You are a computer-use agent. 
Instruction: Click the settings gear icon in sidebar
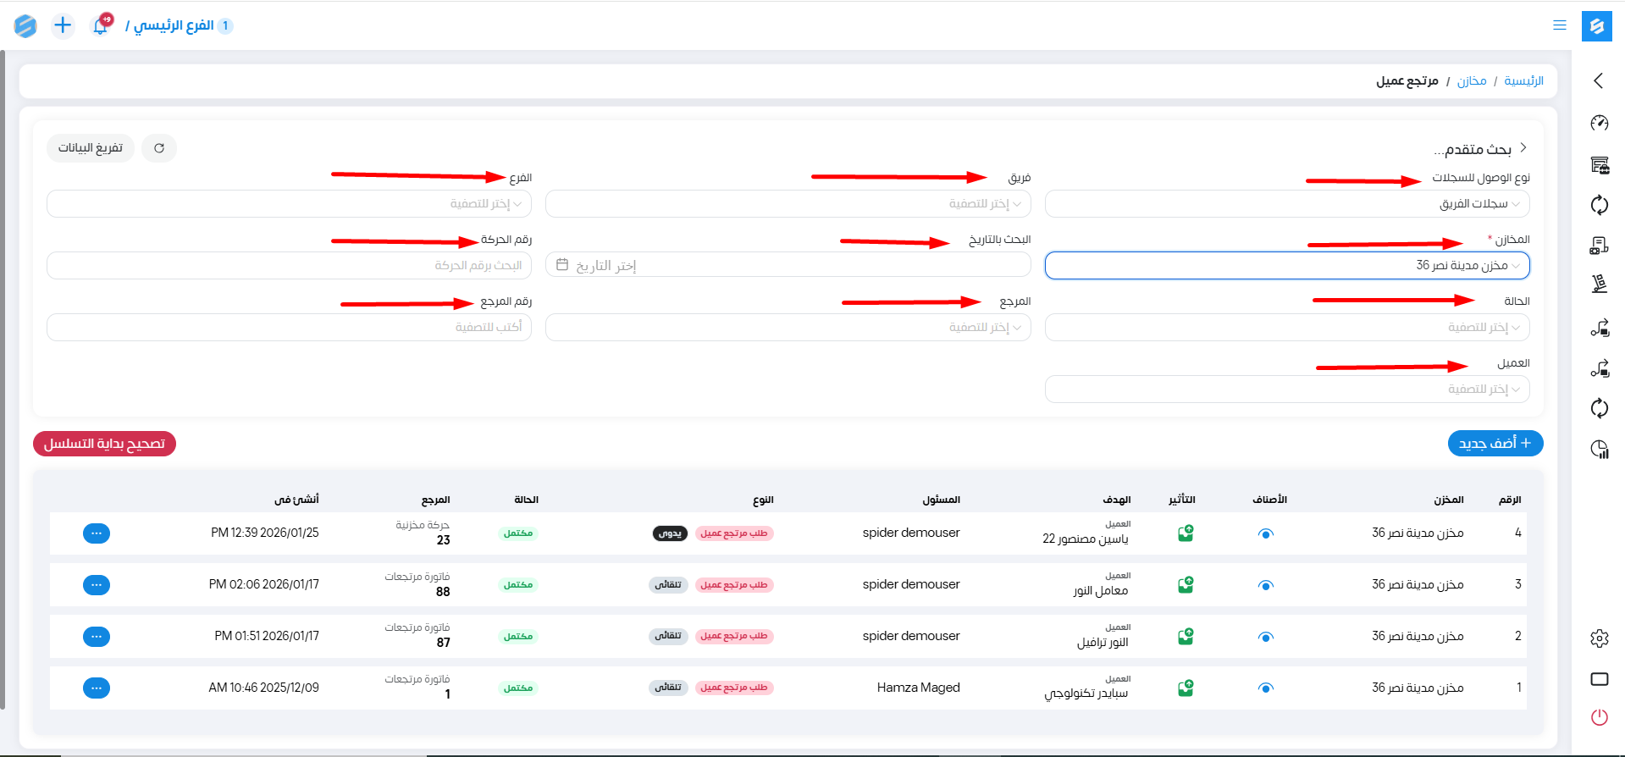tap(1599, 638)
